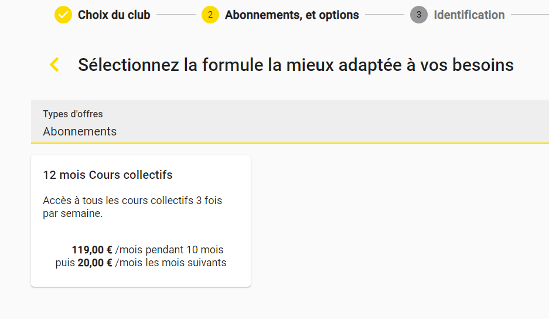Select the 12 mois Cours collectifs card
Viewport: 549px width, 319px height.
pyautogui.click(x=141, y=221)
